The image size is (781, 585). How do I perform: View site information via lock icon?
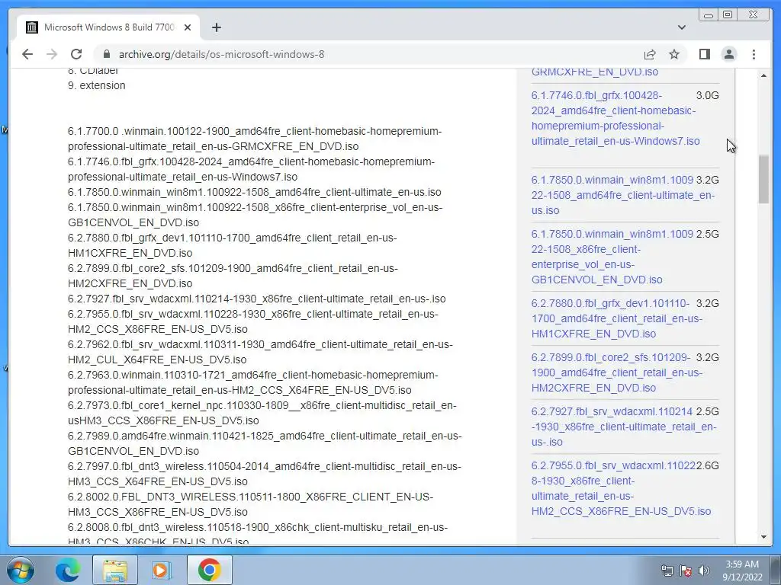106,54
